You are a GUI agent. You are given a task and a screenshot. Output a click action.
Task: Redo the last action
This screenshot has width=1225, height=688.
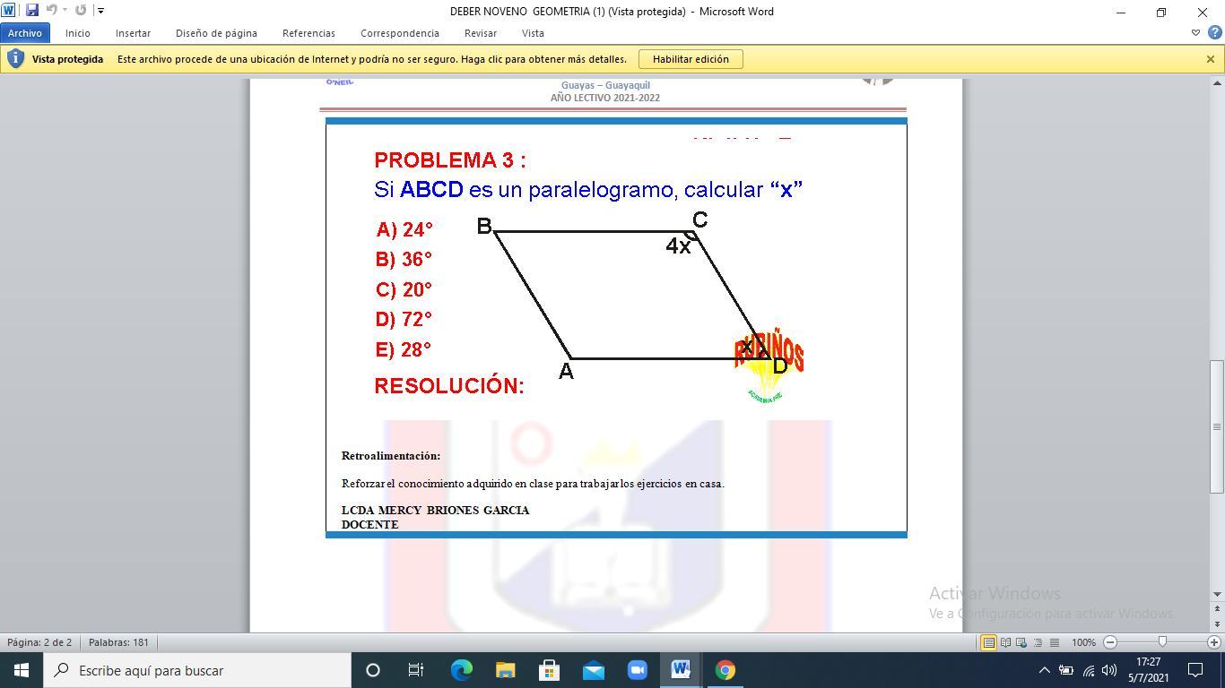pos(81,11)
